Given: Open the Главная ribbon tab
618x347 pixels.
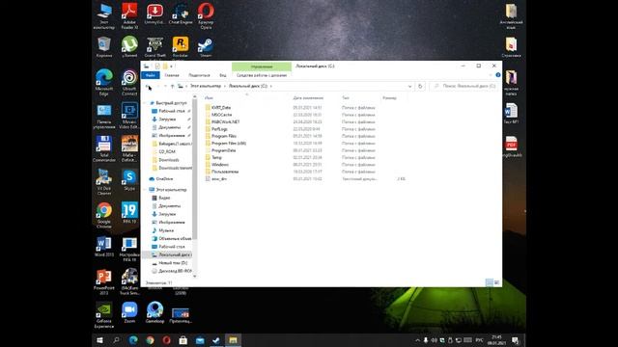Looking at the screenshot, I should [x=172, y=75].
